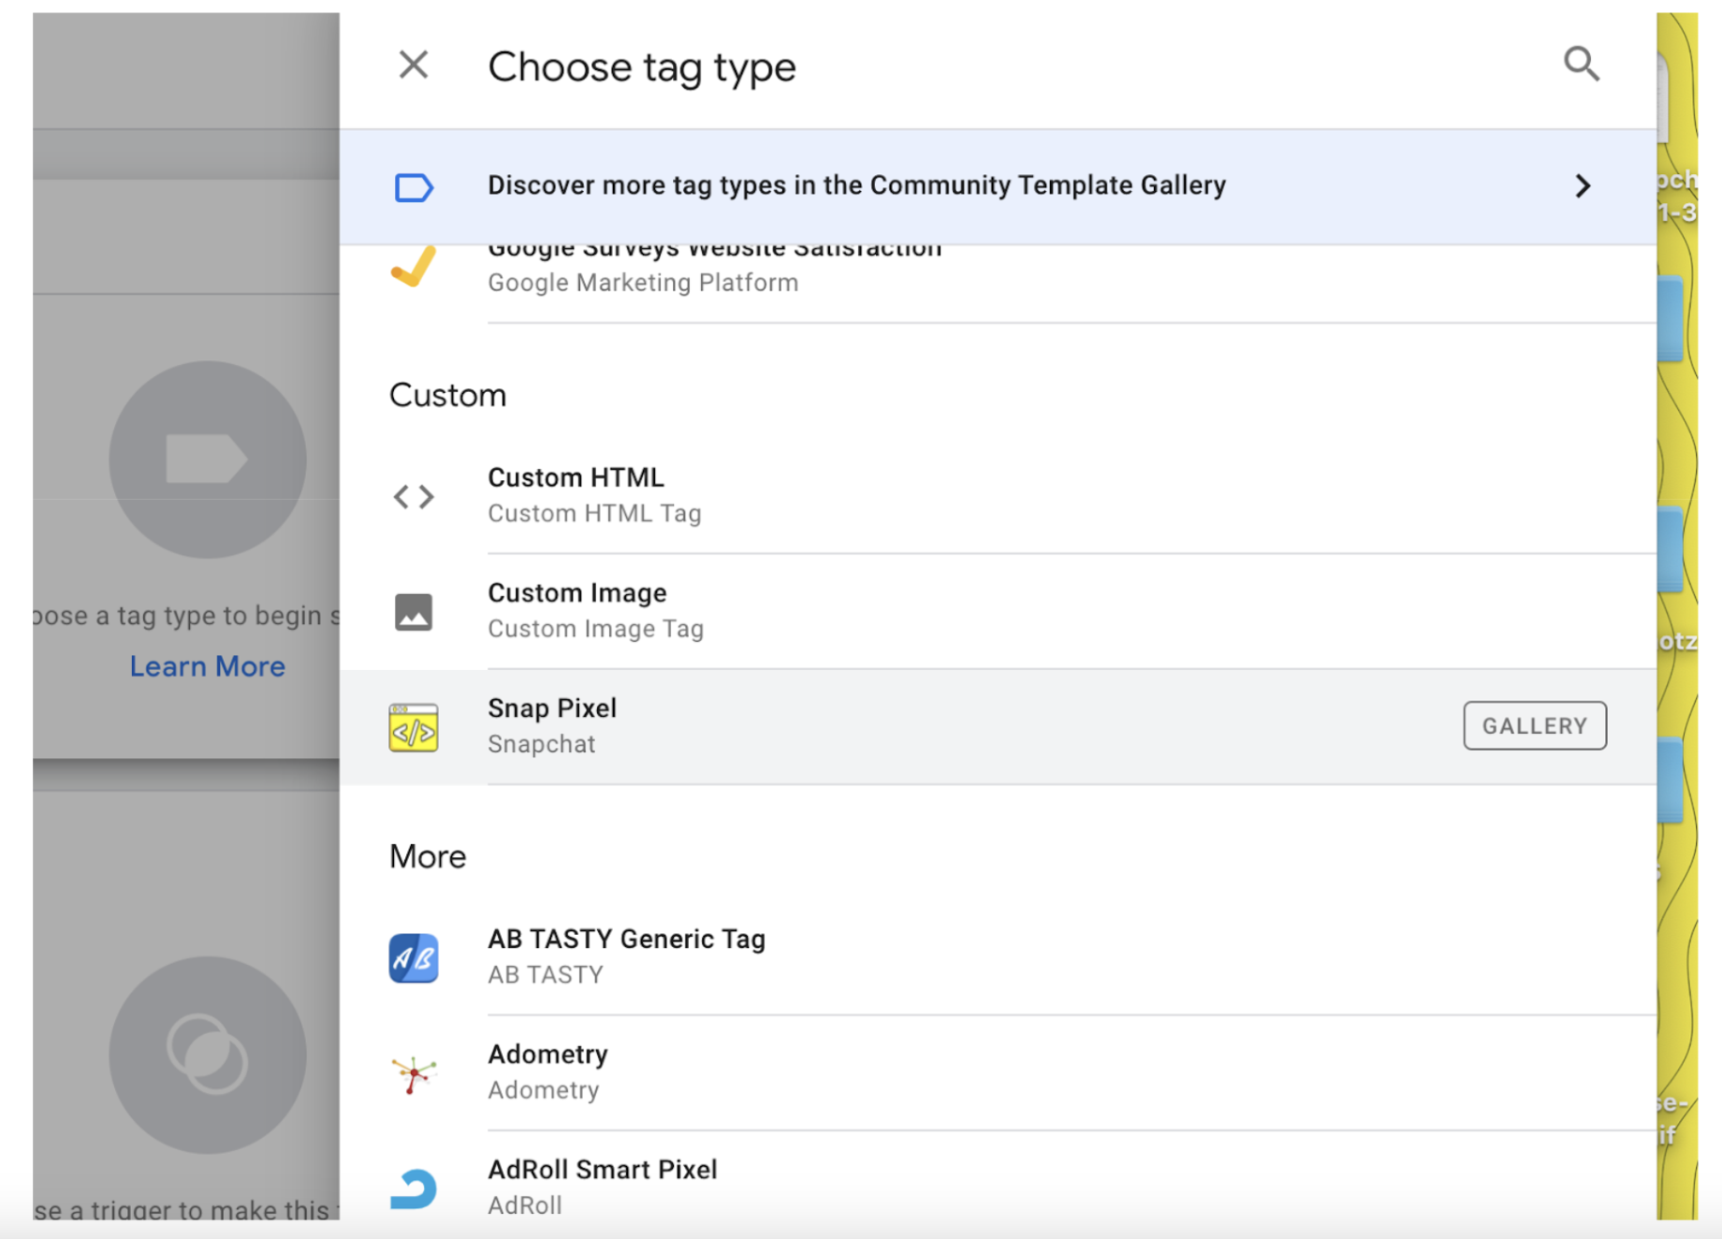Click the Custom section heading
Viewport: 1722px width, 1239px height.
[447, 396]
